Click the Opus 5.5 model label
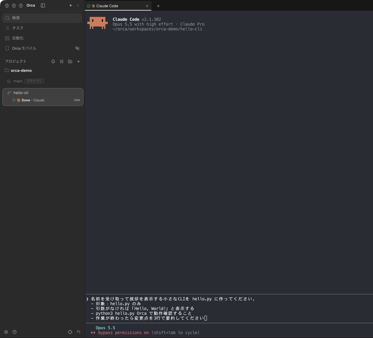Image resolution: width=373 pixels, height=338 pixels. 105,328
